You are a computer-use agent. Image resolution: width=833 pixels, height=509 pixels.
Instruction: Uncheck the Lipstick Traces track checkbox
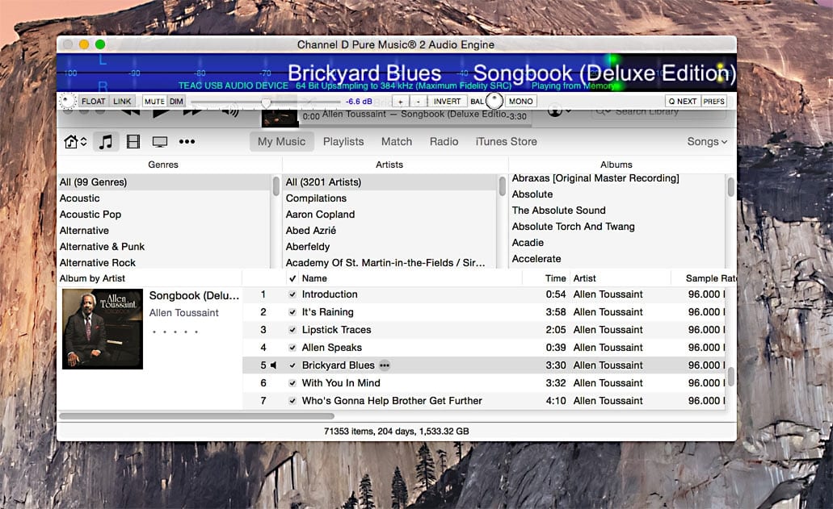point(292,330)
